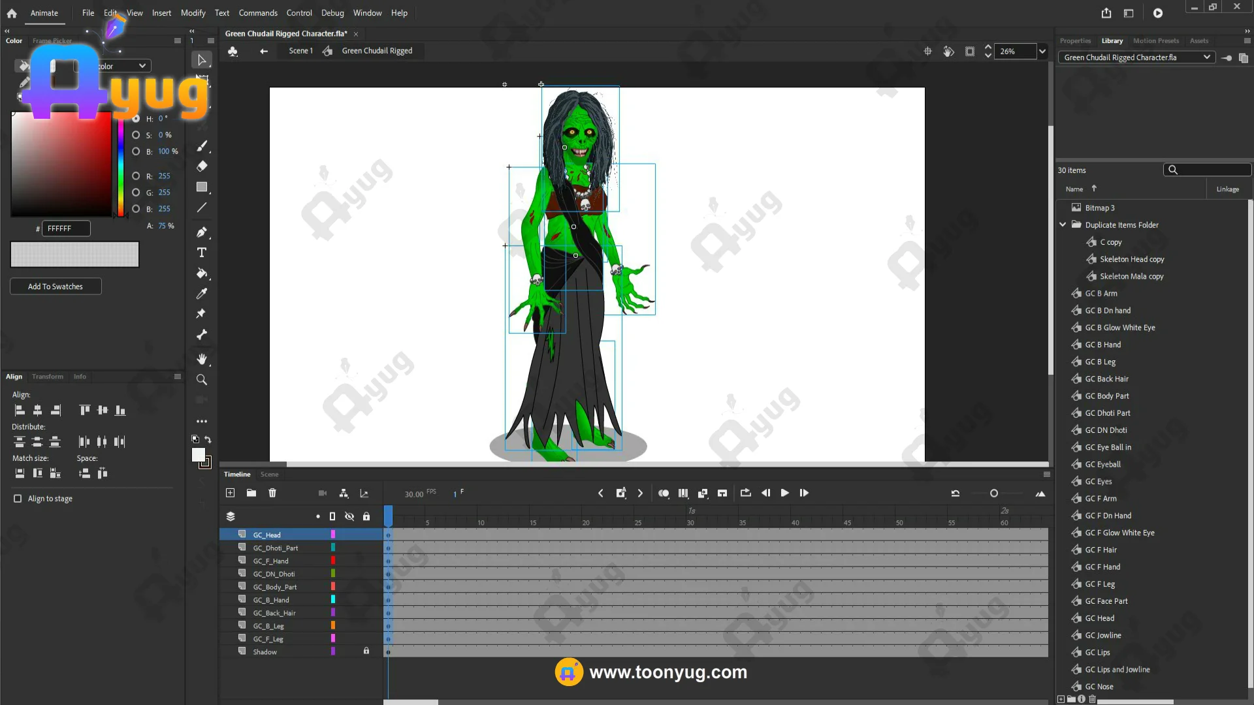Open the stage zoom percentage dropdown
1254x705 pixels.
[1042, 52]
